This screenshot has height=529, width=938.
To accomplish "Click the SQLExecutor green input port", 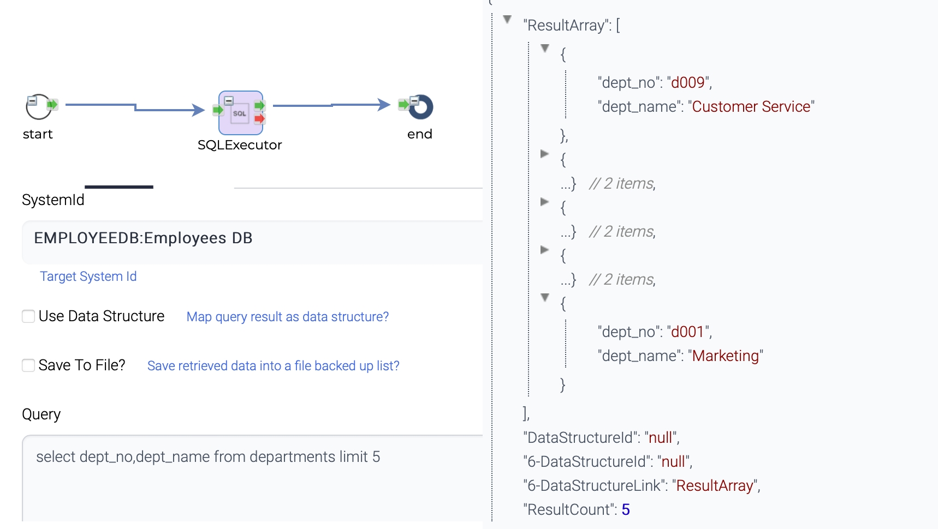I will (x=218, y=110).
